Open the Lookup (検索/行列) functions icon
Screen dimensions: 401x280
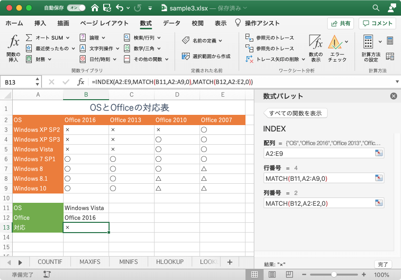(127, 38)
